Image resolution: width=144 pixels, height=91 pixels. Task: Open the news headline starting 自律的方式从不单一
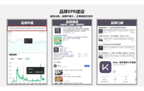click(x=114, y=36)
